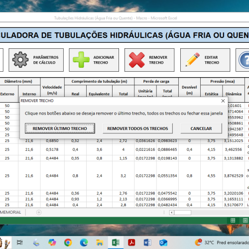249x249 pixels.
Task: Open Microsoft Edge from the taskbar
Action: coord(84,243)
